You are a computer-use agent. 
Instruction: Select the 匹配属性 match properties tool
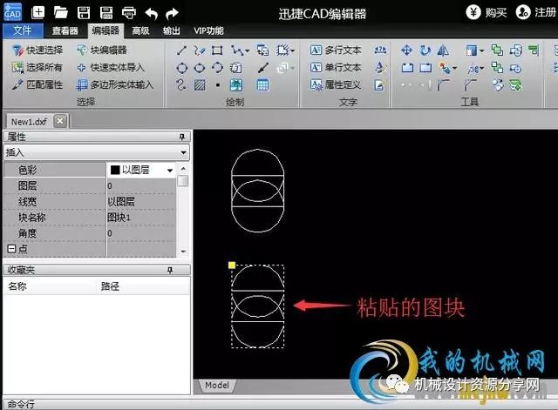coord(37,84)
